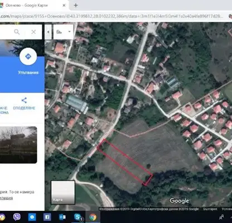Switch to Карта map view thumbnail
The height and width of the screenshot is (223, 232).
tap(63, 192)
